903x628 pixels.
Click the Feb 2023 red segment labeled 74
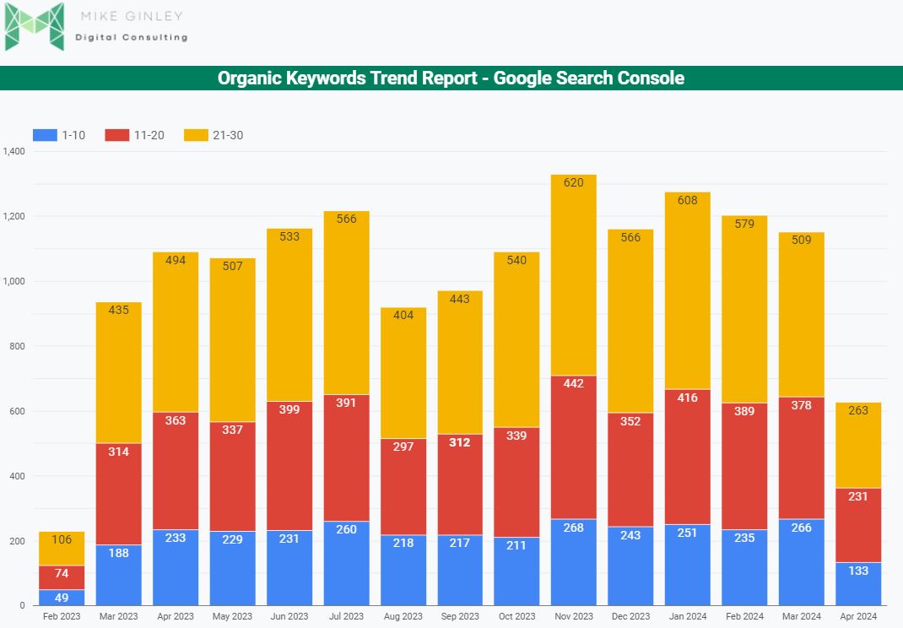(x=62, y=578)
